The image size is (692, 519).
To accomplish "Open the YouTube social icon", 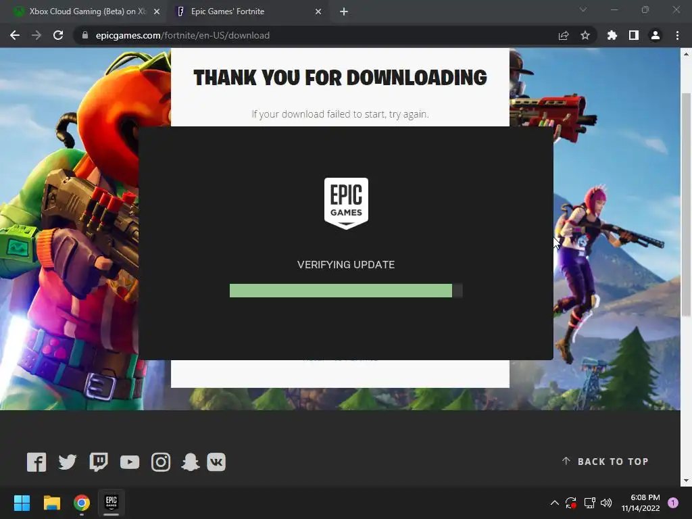I will point(130,462).
